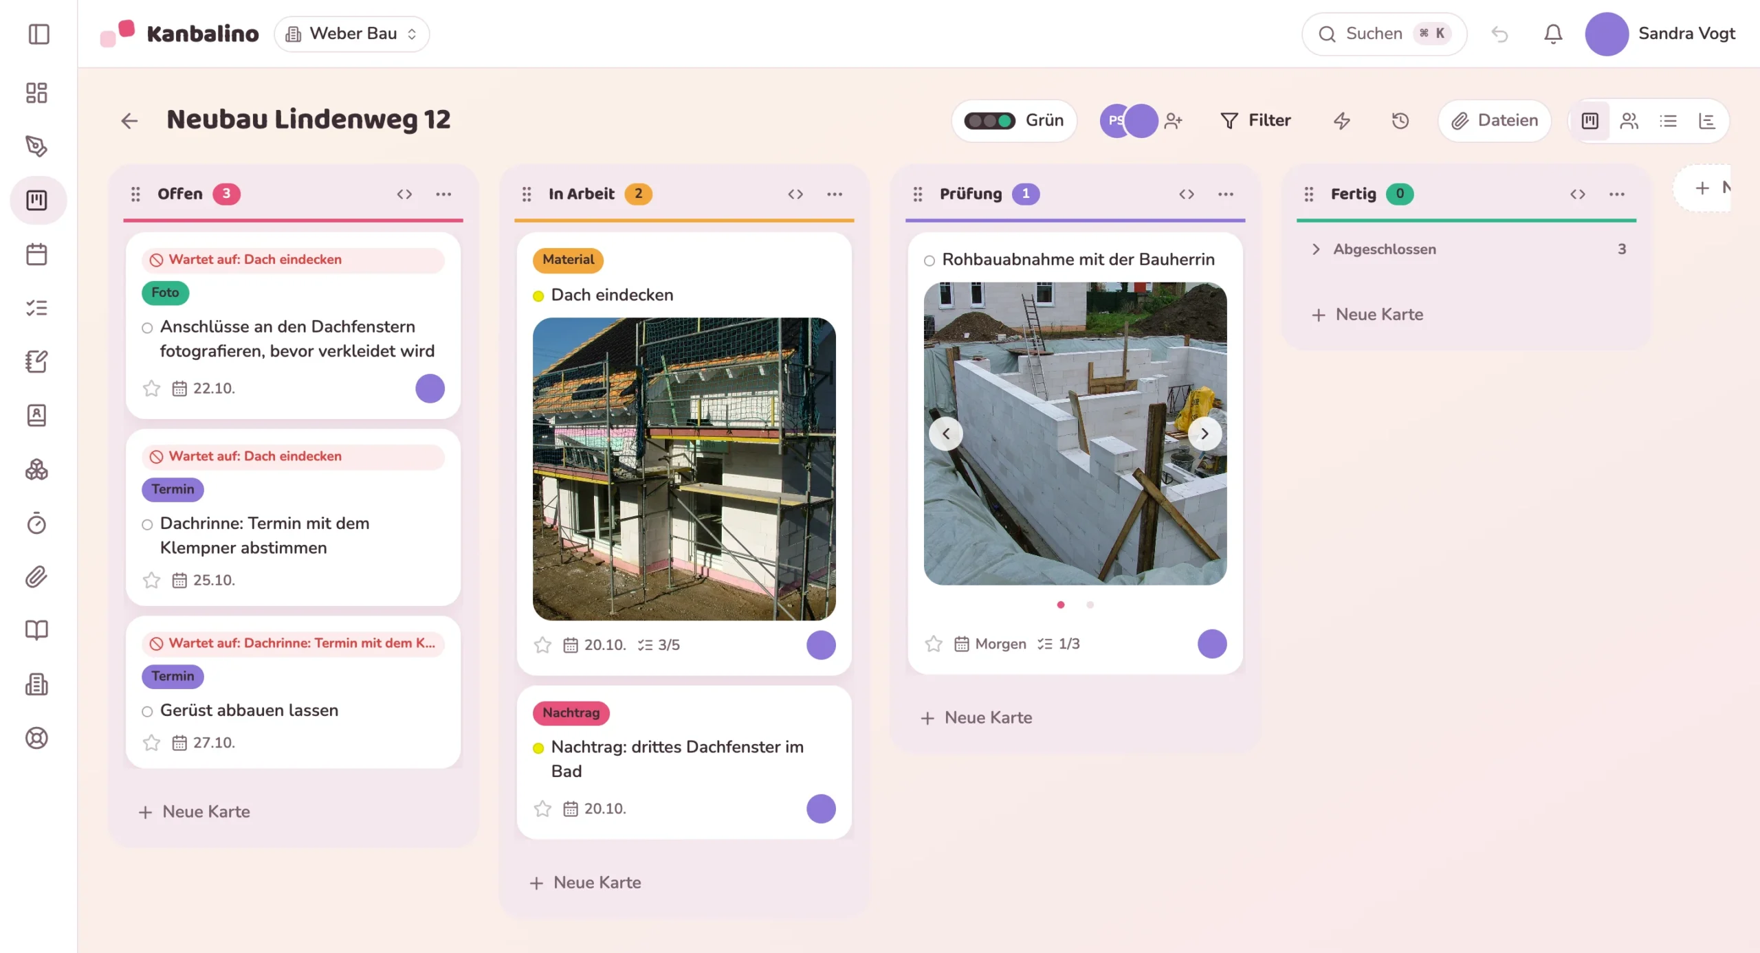
Task: Open the Dateien files button
Action: (x=1494, y=121)
